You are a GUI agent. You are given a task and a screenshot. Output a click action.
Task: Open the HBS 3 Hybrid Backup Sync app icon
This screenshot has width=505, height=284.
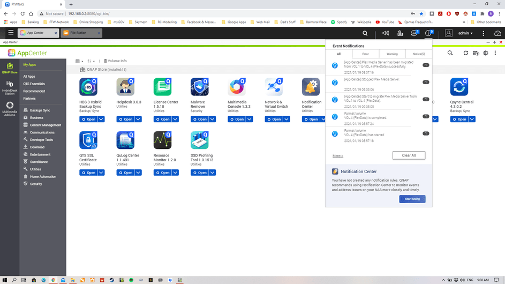pos(88,87)
